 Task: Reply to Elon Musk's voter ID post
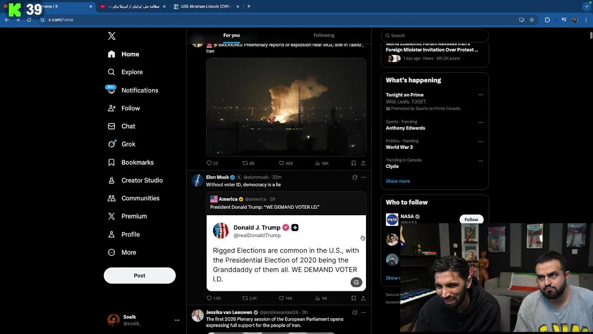point(214,298)
